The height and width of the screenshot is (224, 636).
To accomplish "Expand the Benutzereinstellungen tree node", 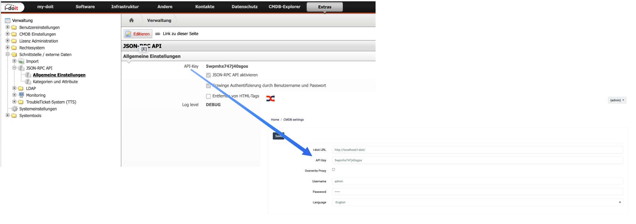I will 8,27.
